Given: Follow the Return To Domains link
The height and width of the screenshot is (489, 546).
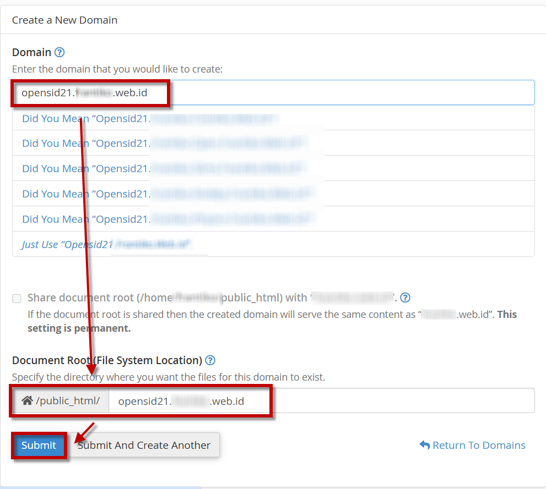Looking at the screenshot, I should 479,445.
